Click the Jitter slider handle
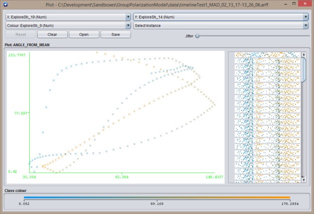 point(197,36)
